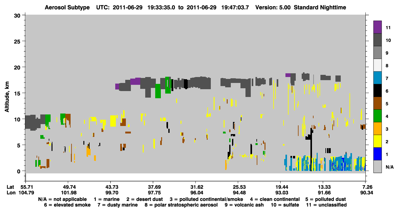Click the 30 km altitude tick label
406x208 pixels.
tap(17, 15)
